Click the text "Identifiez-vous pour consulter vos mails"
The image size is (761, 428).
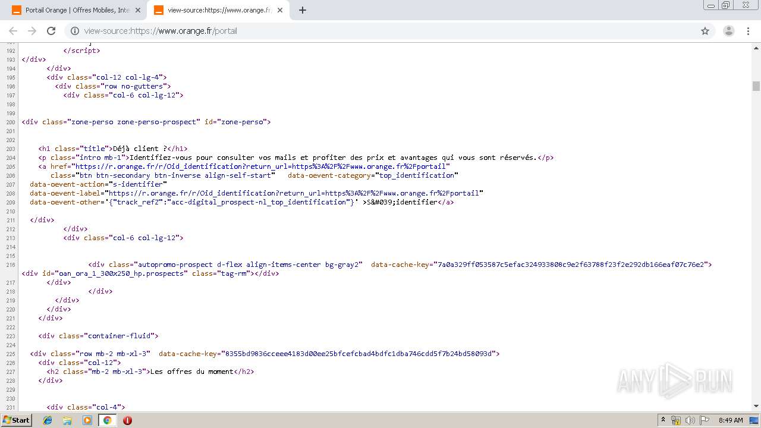[212, 158]
